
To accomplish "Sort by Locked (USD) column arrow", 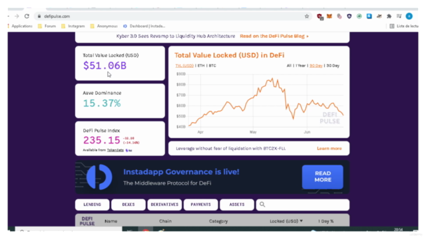I will pyautogui.click(x=301, y=221).
